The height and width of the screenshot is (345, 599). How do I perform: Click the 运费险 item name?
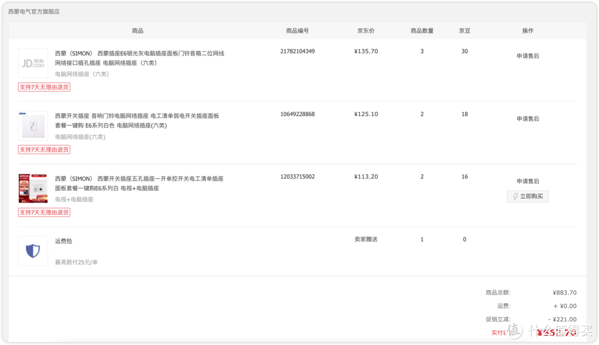[63, 241]
